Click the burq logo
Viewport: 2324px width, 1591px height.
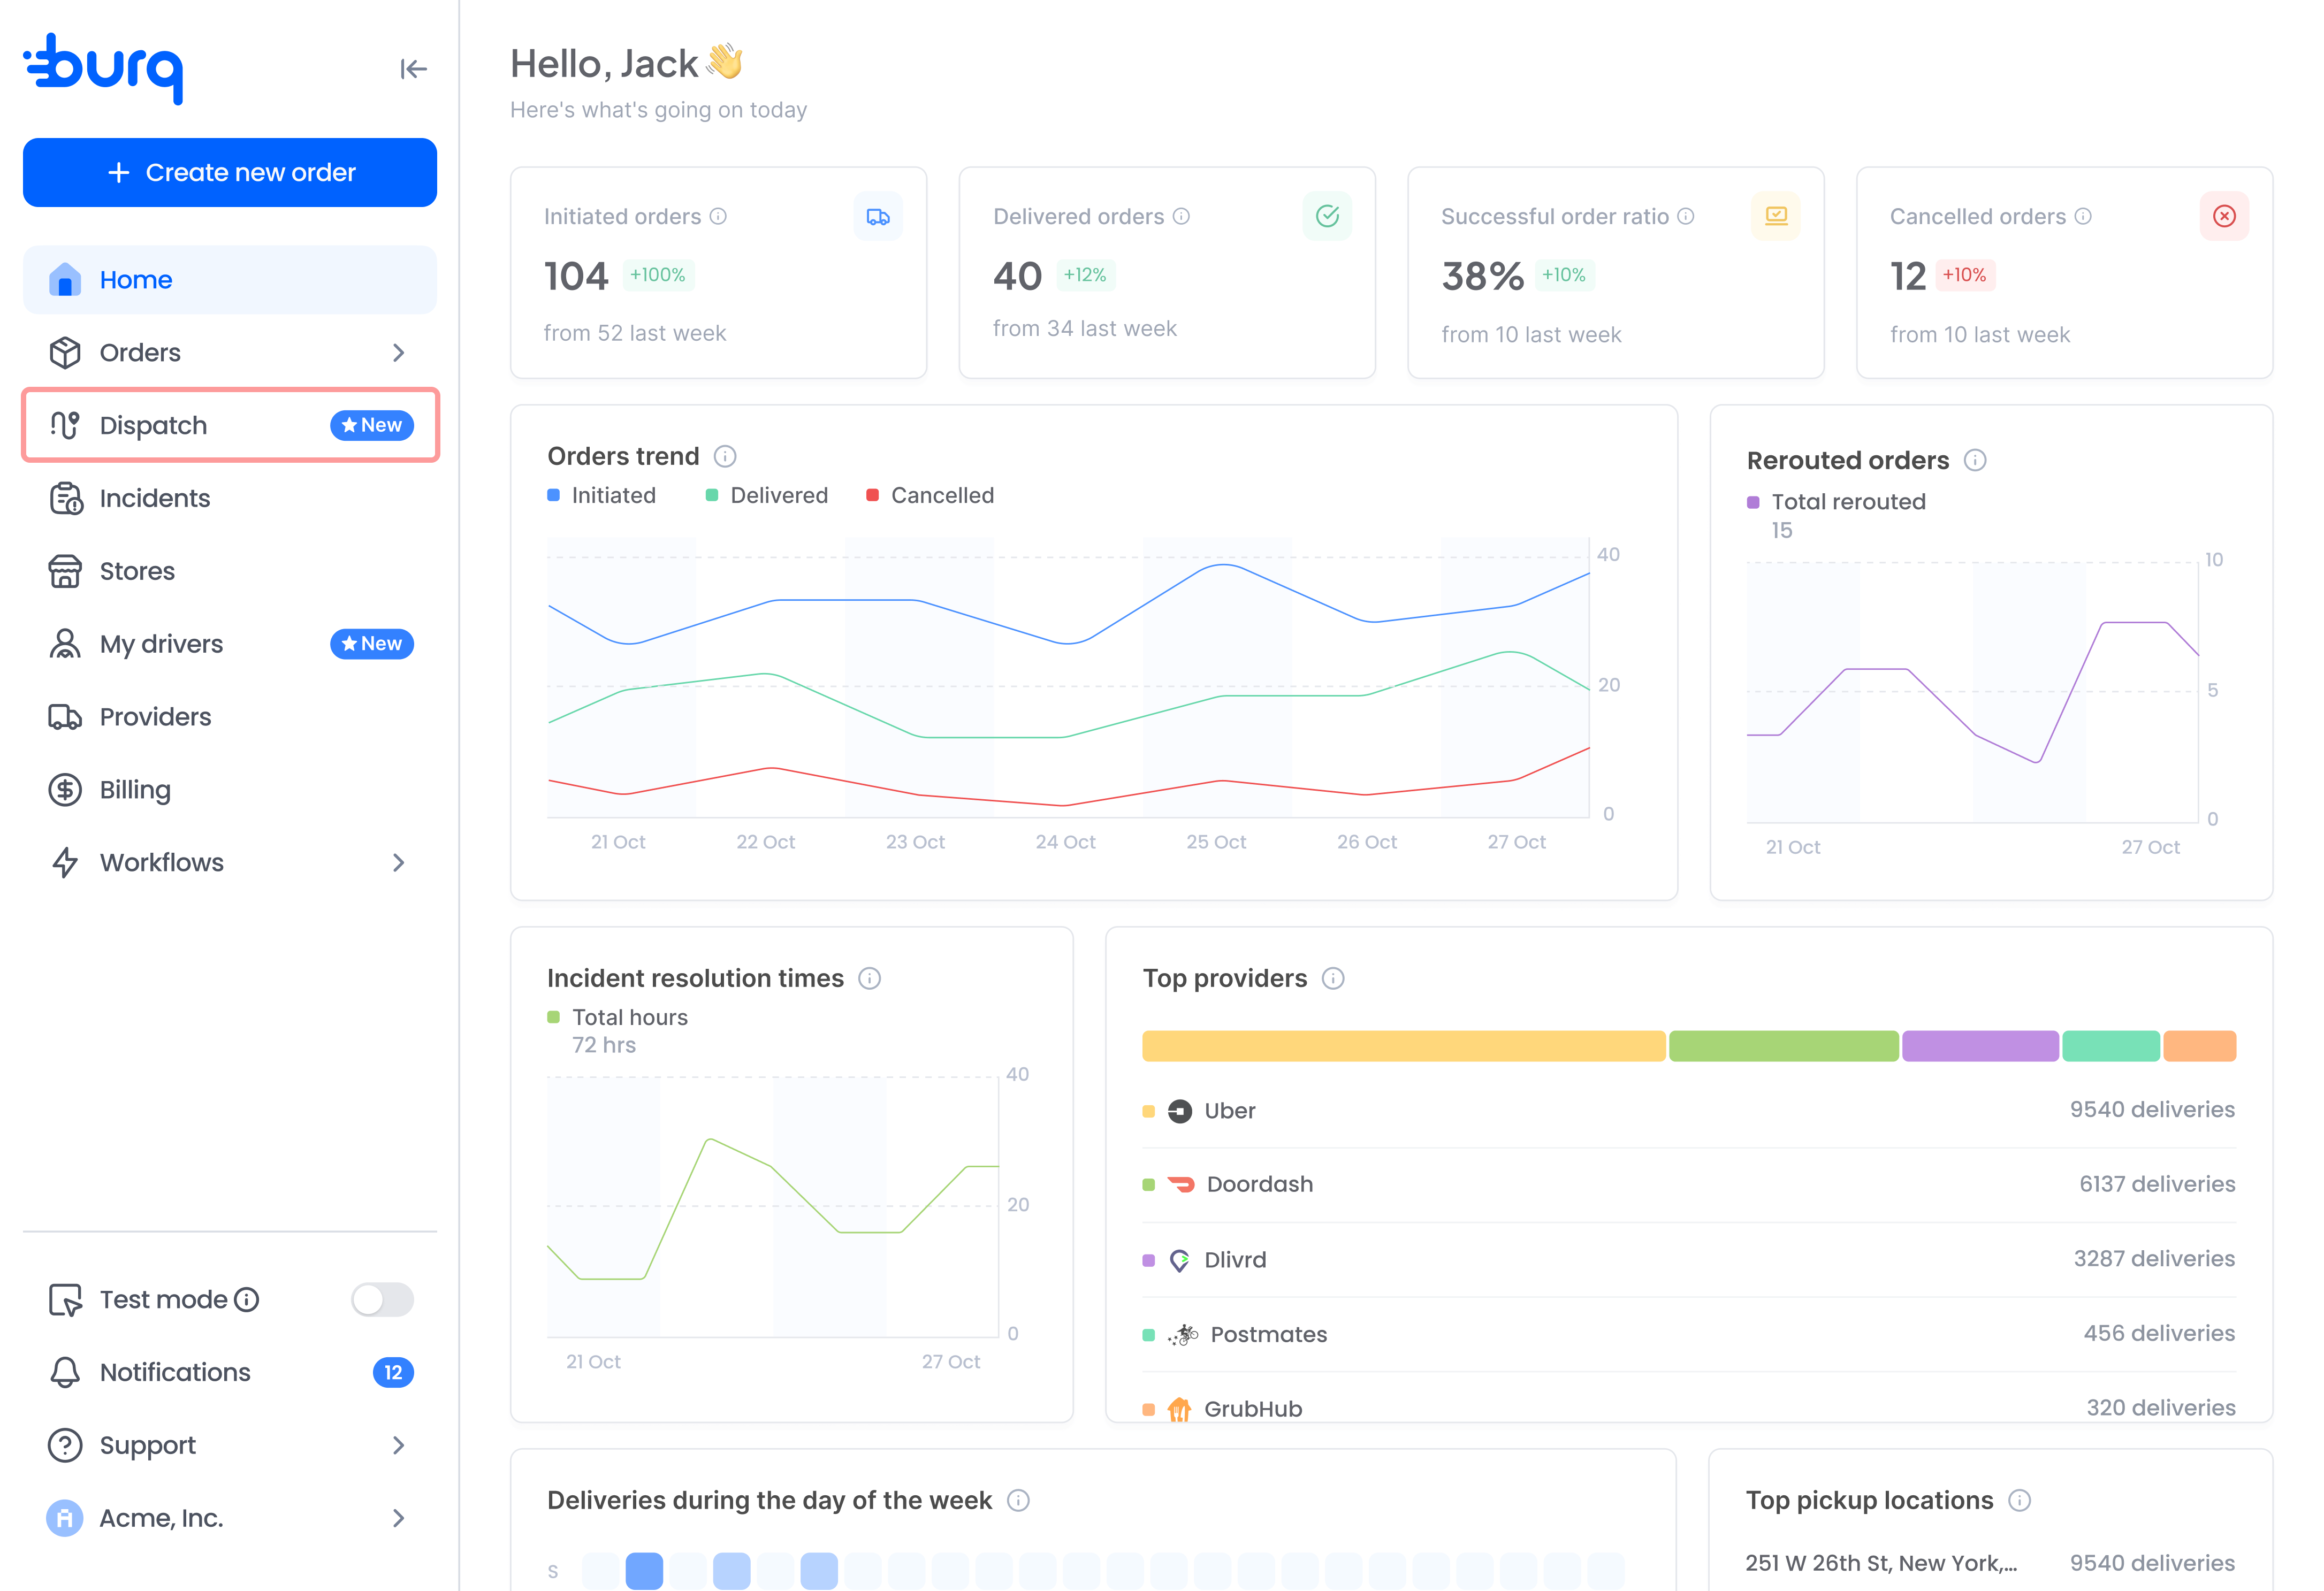coord(103,68)
